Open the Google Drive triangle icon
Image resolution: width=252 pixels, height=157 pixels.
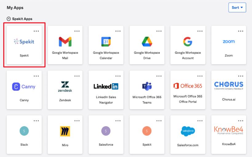147,42
